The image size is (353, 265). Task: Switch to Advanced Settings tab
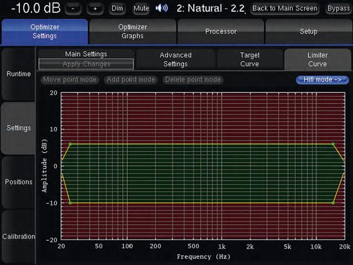[x=175, y=59]
